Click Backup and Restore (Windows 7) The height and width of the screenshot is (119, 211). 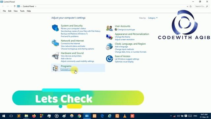[74, 34]
